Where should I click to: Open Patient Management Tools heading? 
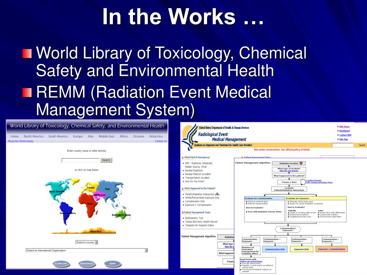tap(197, 213)
